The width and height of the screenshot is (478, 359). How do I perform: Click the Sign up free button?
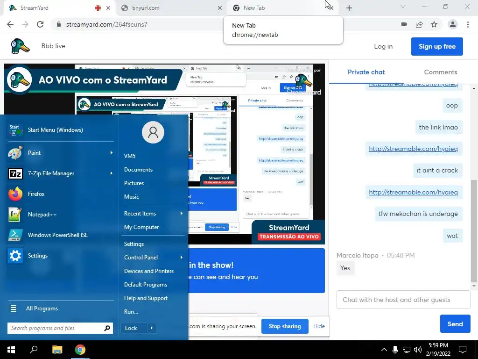click(x=437, y=46)
